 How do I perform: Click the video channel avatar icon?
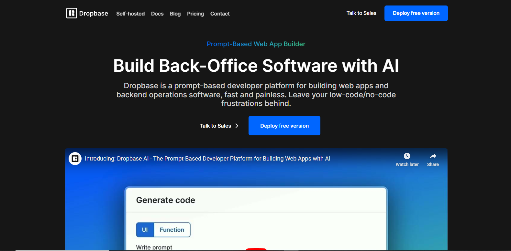75,159
